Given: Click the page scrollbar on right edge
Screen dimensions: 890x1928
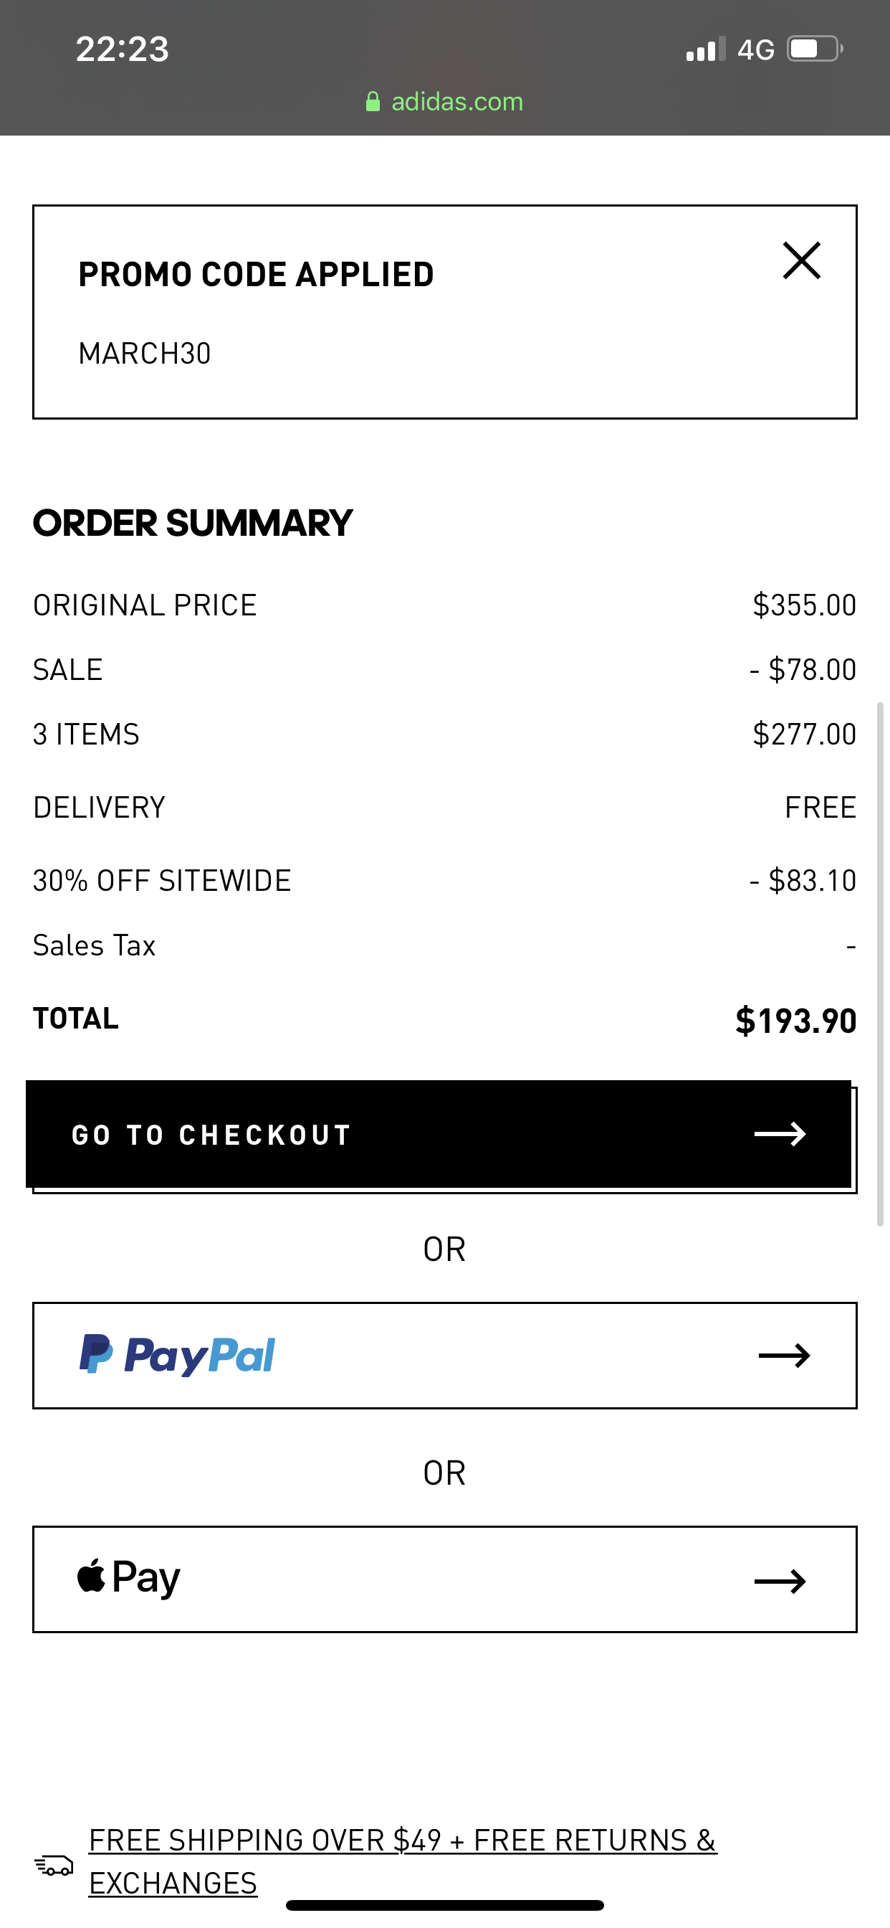Looking at the screenshot, I should pos(880,964).
